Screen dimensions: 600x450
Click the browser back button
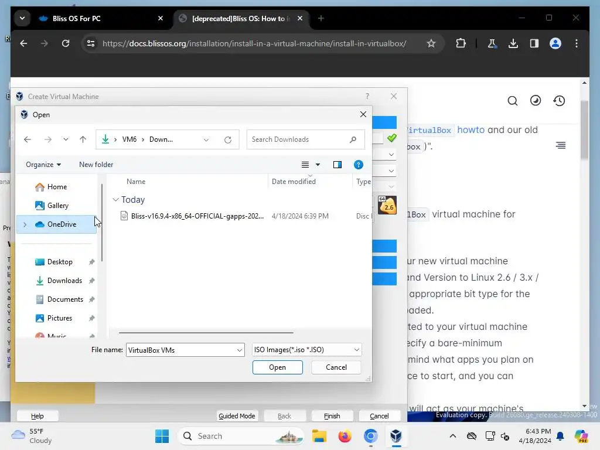point(23,43)
